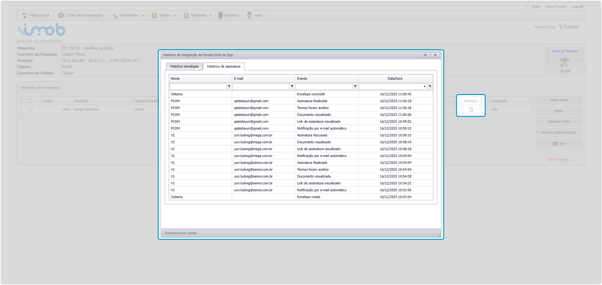Screen dimensions: 602x285
Task: Switch to Histórico envelopes tab
Action: [x=184, y=66]
